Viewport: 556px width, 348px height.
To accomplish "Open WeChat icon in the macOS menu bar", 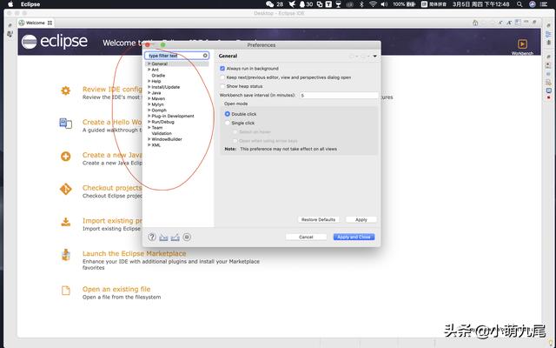I will [270, 4].
